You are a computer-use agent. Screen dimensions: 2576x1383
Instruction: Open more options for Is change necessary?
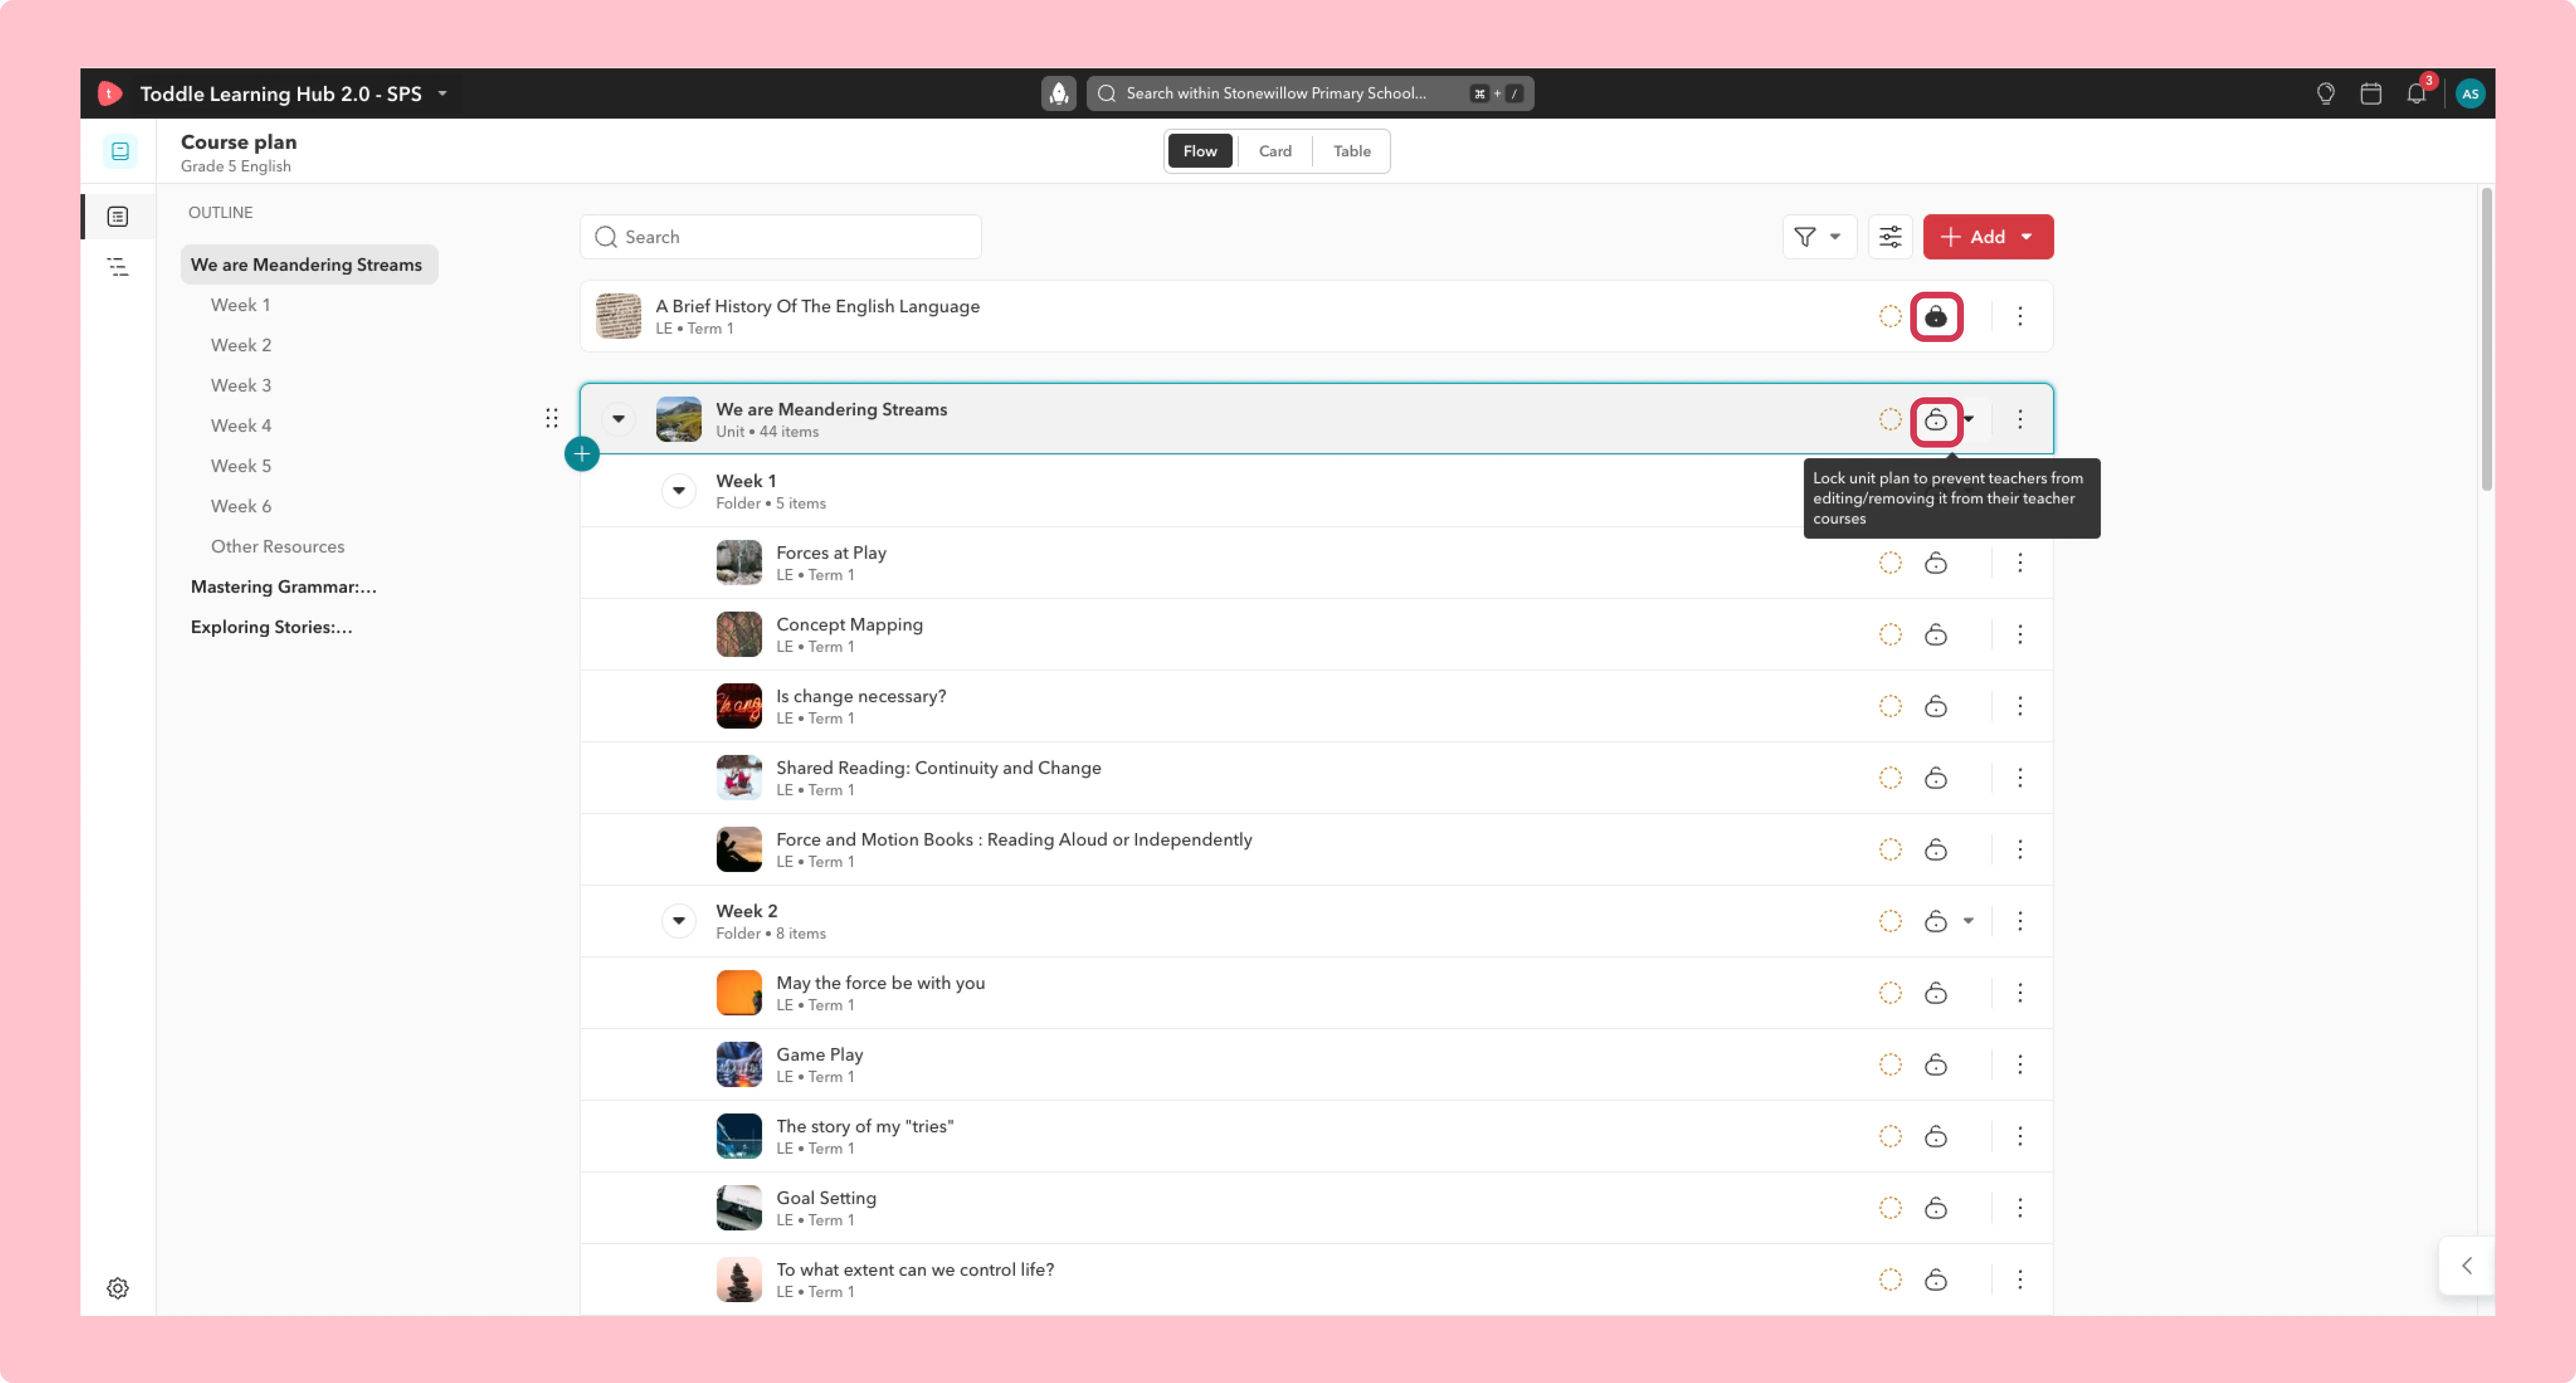coord(2020,707)
